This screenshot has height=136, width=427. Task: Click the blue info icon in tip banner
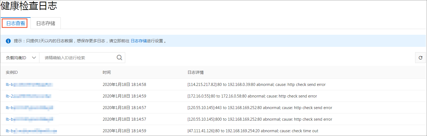[8, 41]
